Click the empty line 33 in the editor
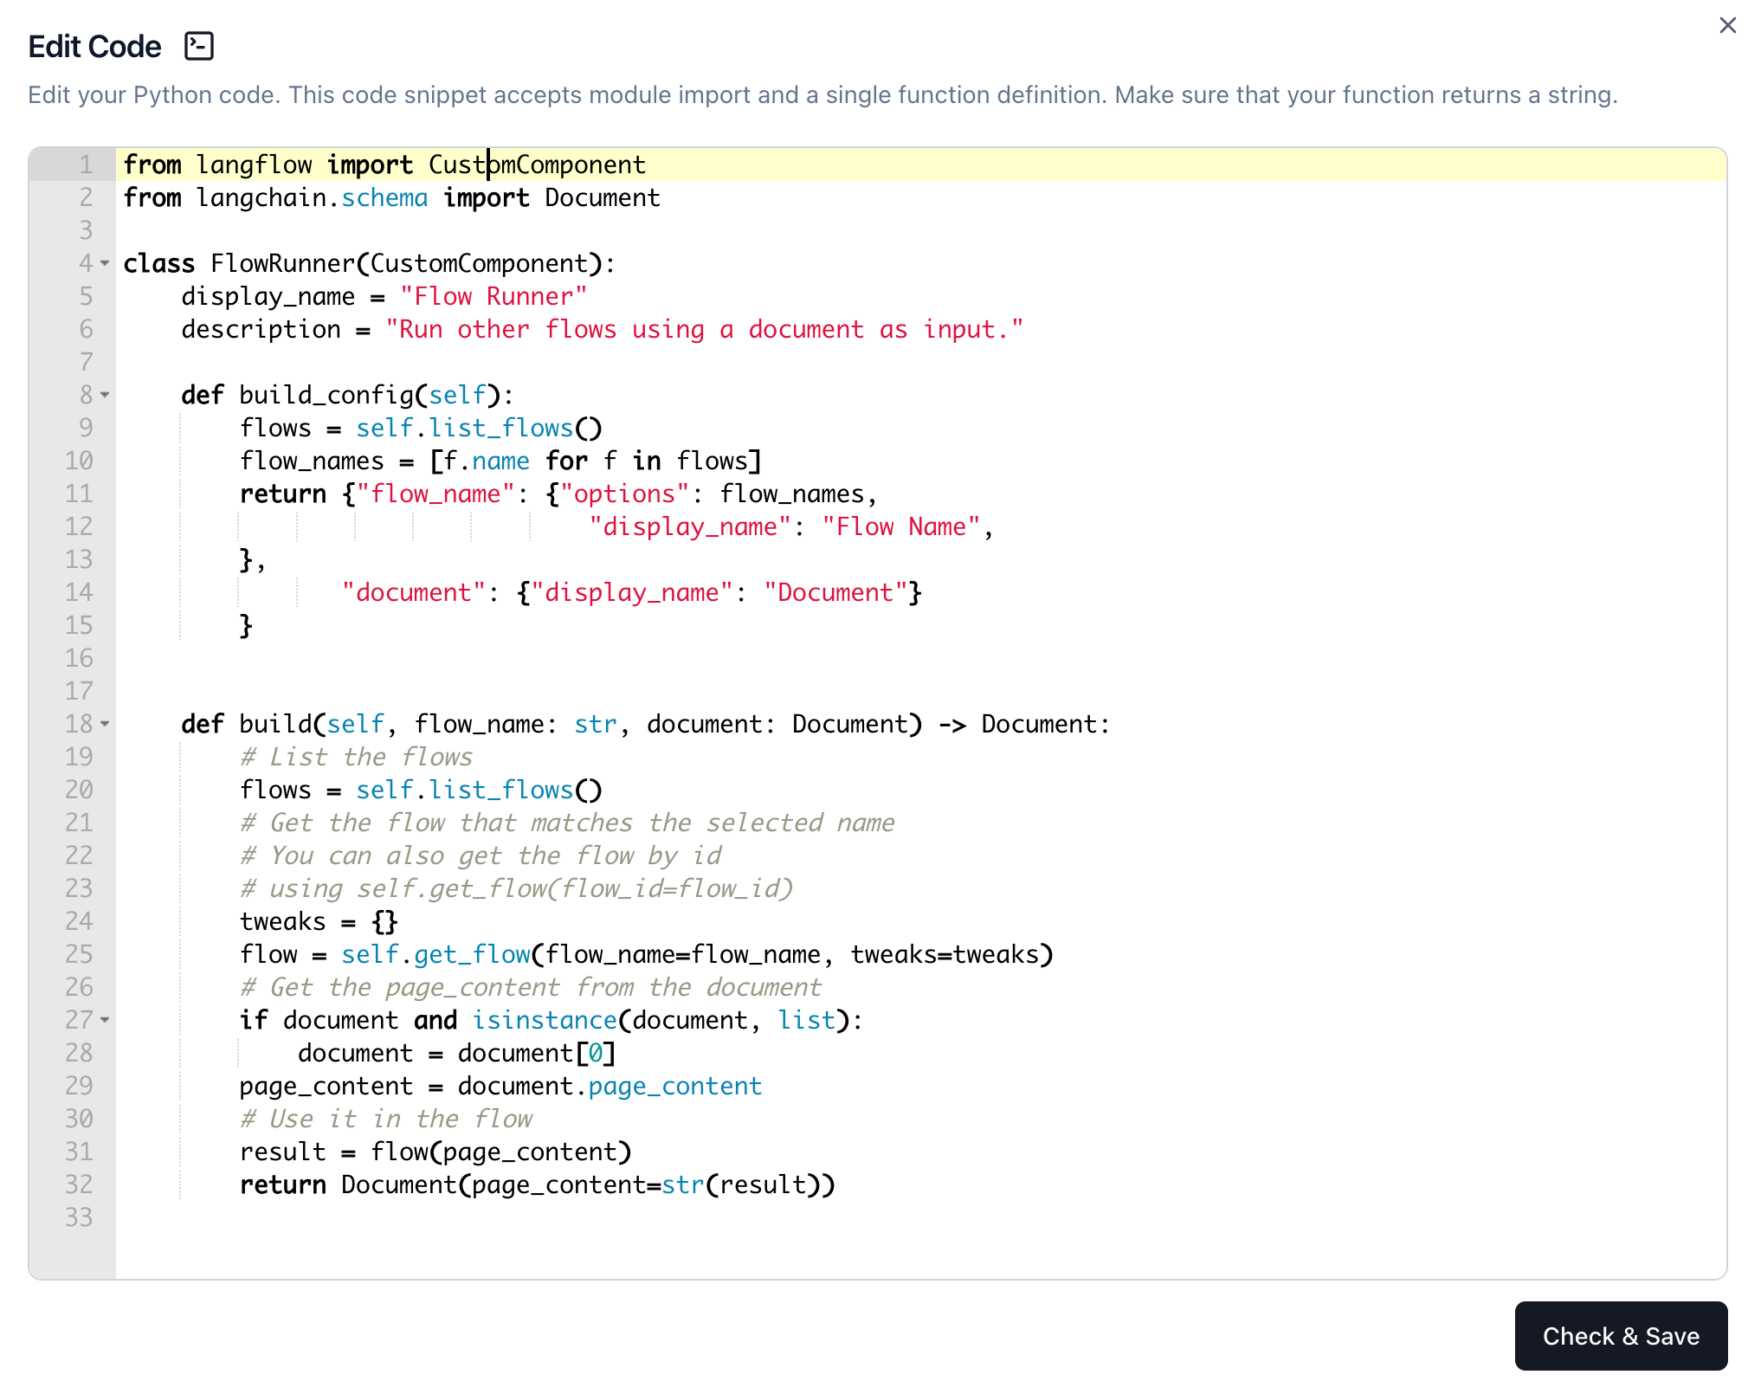This screenshot has height=1394, width=1761. [x=920, y=1217]
